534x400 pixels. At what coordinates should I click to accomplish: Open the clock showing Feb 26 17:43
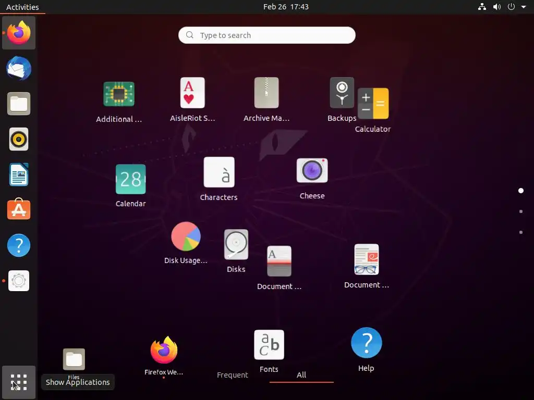click(286, 7)
